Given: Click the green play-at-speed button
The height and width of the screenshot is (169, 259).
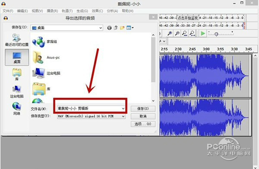Looking at the screenshot, I should (203, 33).
